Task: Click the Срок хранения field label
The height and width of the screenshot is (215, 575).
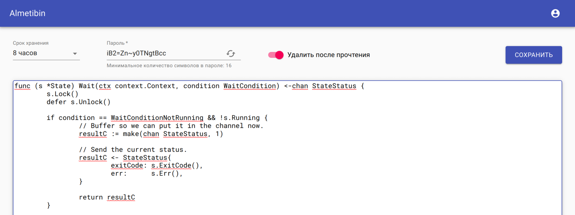Action: click(30, 43)
